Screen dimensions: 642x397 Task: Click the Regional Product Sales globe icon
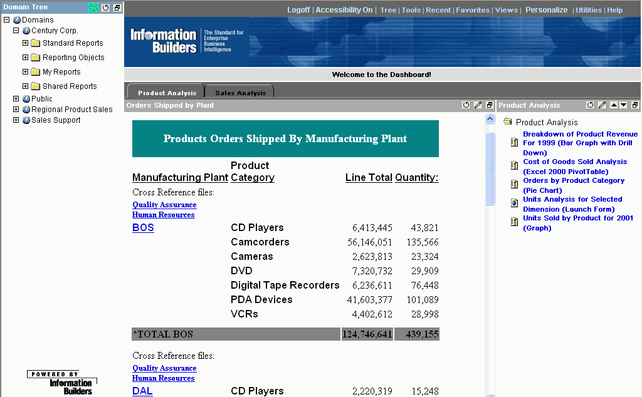(x=26, y=109)
